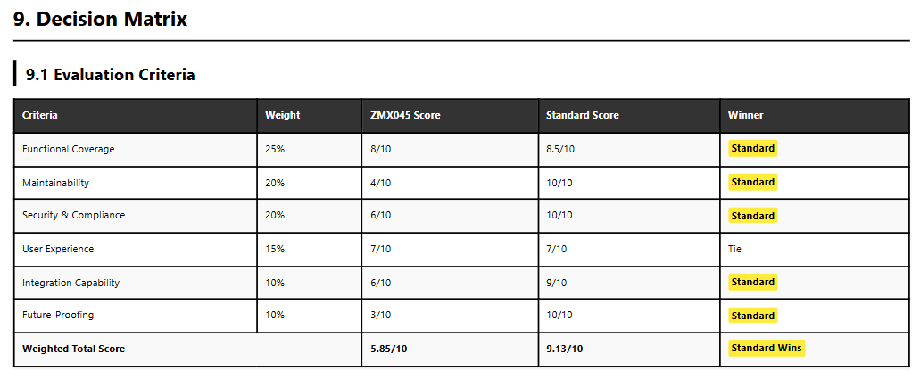Click the 'Standard Wins' highlighted badge

(x=767, y=348)
